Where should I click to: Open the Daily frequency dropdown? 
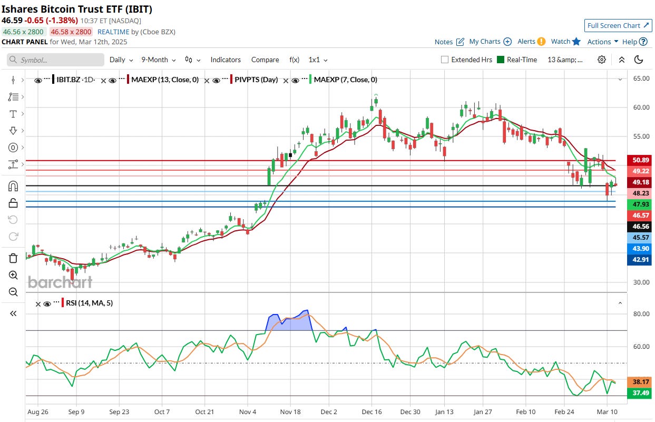[x=121, y=60]
